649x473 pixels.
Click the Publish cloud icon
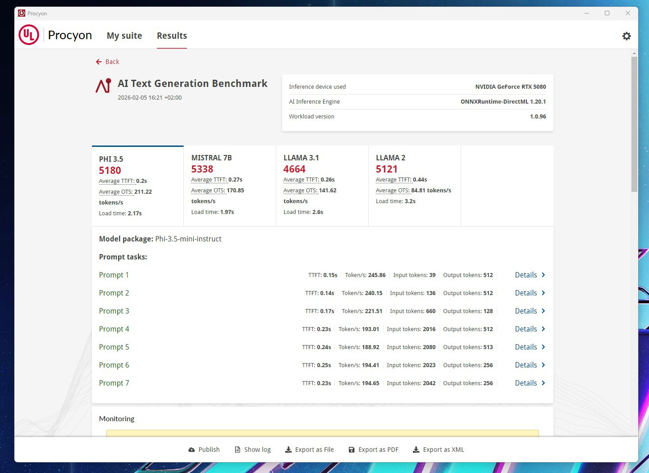click(x=192, y=450)
